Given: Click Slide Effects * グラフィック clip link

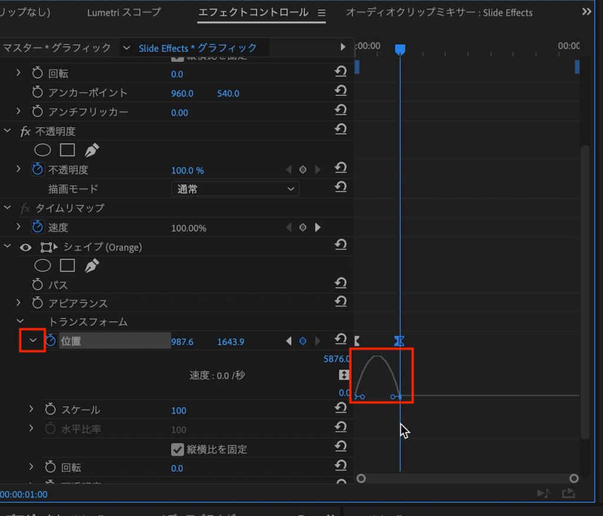Looking at the screenshot, I should click(198, 48).
